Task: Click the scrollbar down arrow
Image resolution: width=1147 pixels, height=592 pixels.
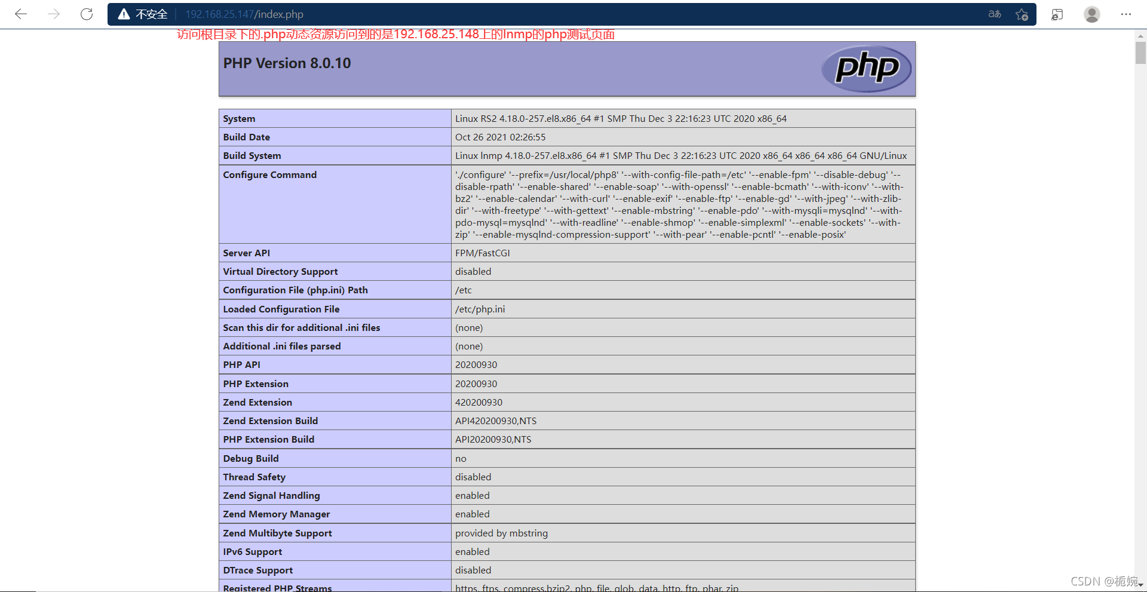Action: (x=1140, y=585)
